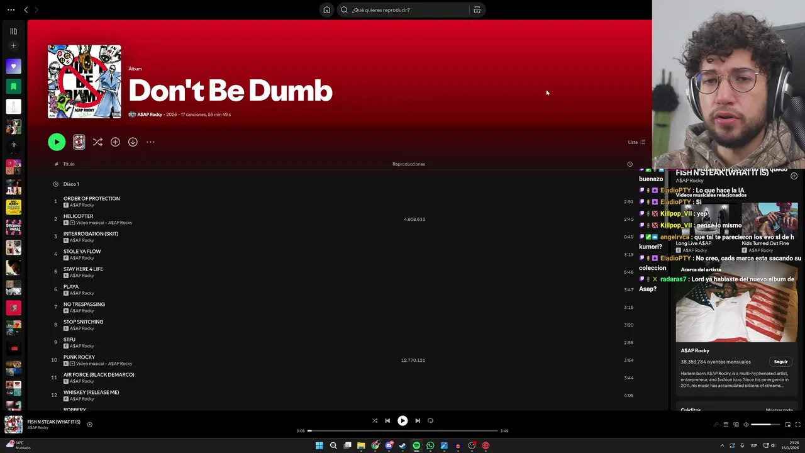Open the Windows Start menu
This screenshot has height=453, width=805.
[319, 445]
